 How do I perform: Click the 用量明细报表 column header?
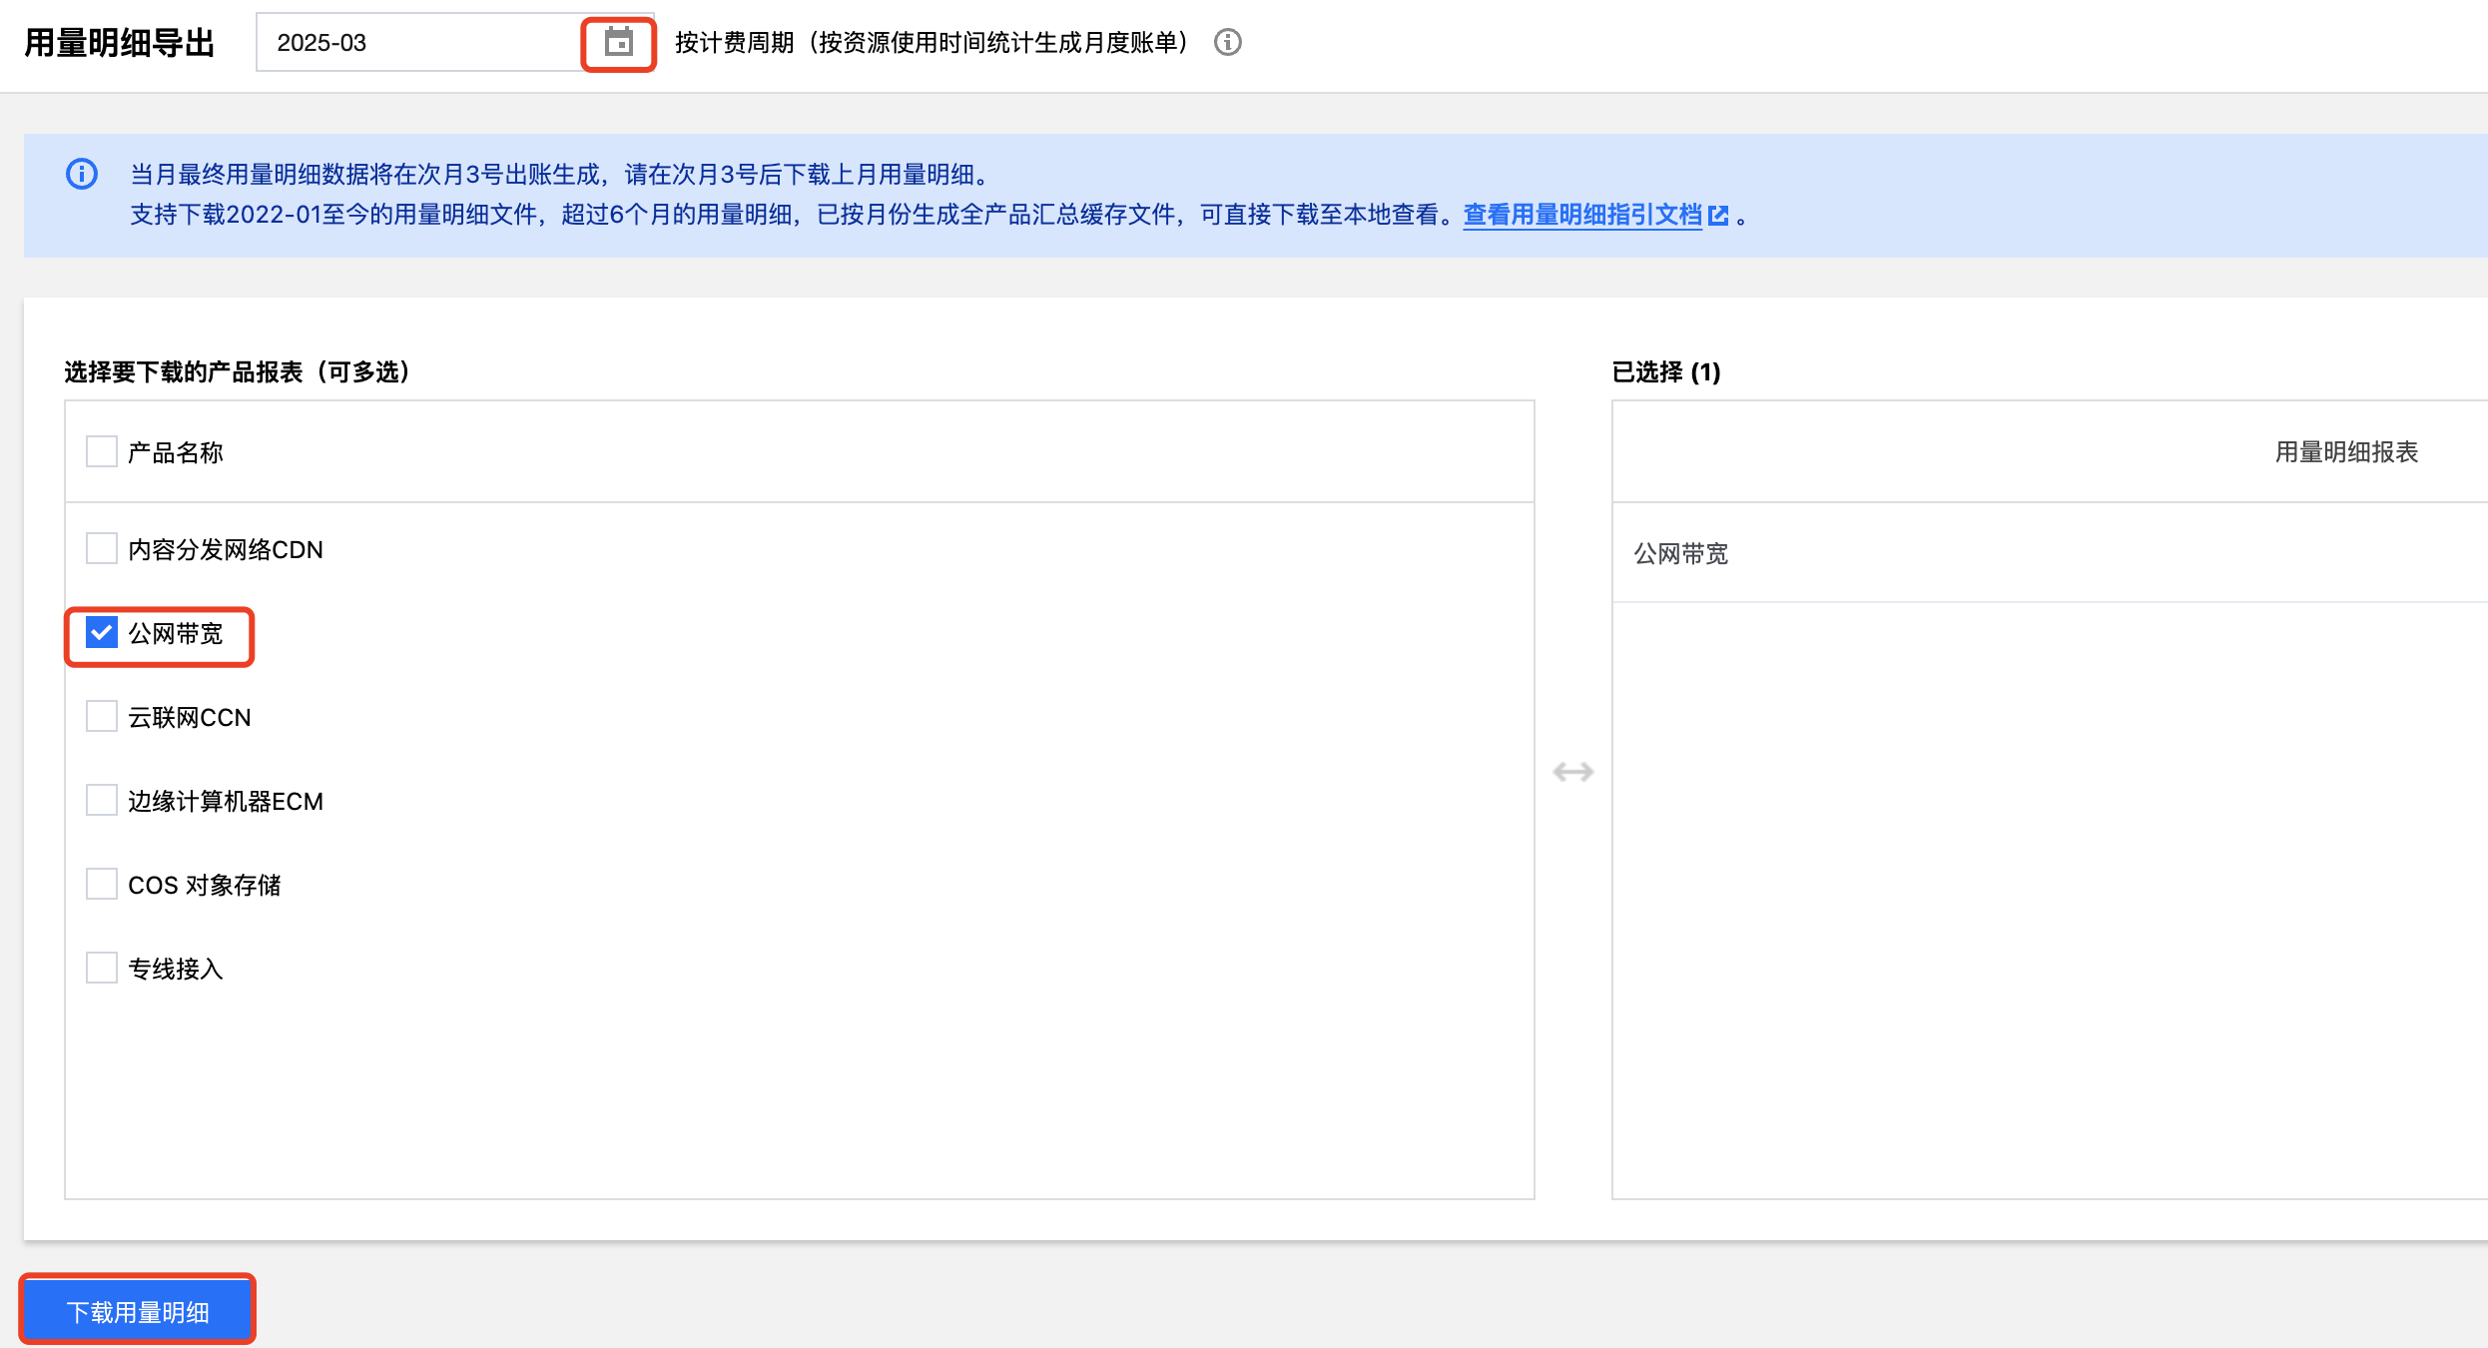[2346, 452]
